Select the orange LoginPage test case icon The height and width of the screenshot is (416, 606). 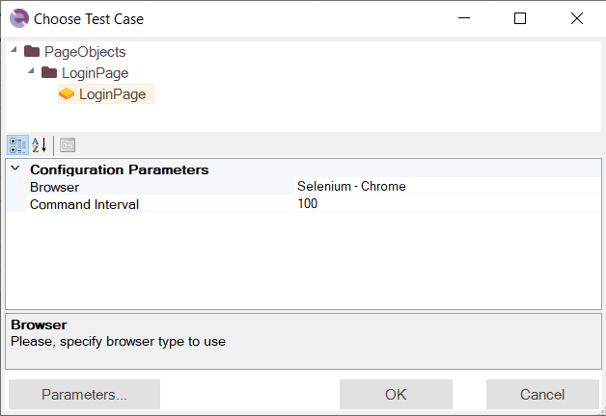click(67, 93)
